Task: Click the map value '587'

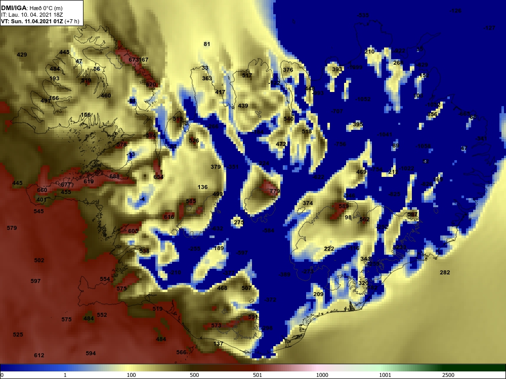Action: (x=412, y=215)
